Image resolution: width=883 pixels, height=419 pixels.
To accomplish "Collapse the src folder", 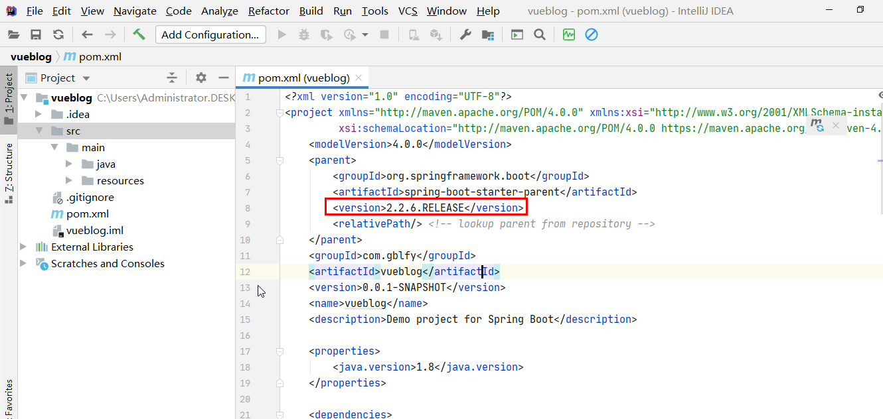I will click(39, 131).
